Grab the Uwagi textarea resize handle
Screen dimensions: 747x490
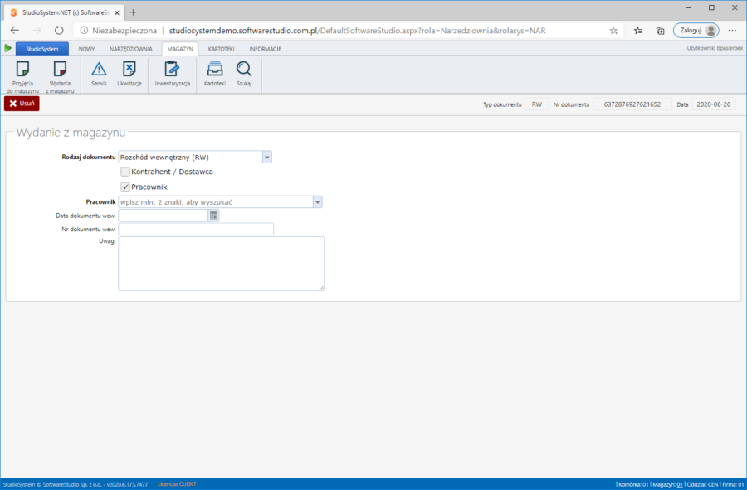pos(321,288)
